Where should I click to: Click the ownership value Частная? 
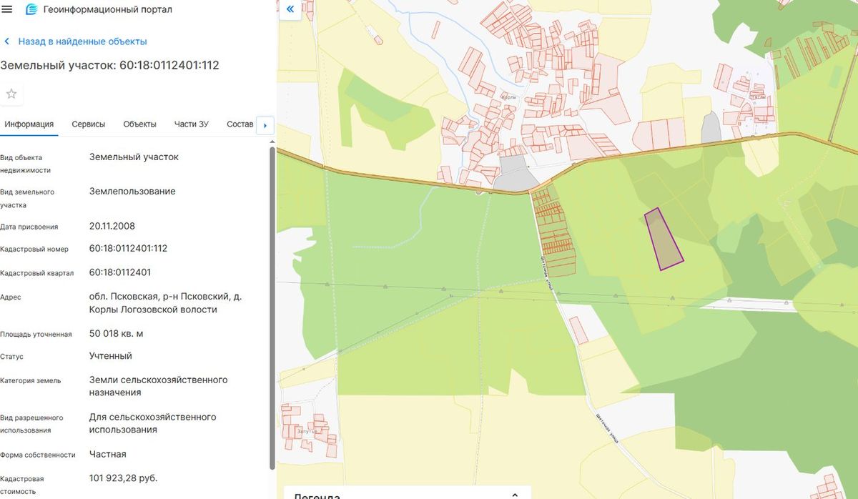tap(108, 454)
